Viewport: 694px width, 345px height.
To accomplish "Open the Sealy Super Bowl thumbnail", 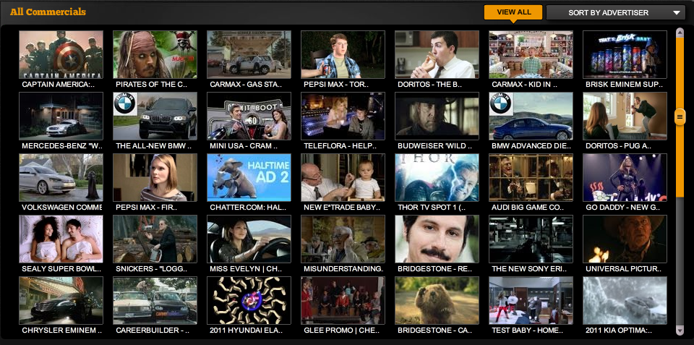I will [x=61, y=239].
